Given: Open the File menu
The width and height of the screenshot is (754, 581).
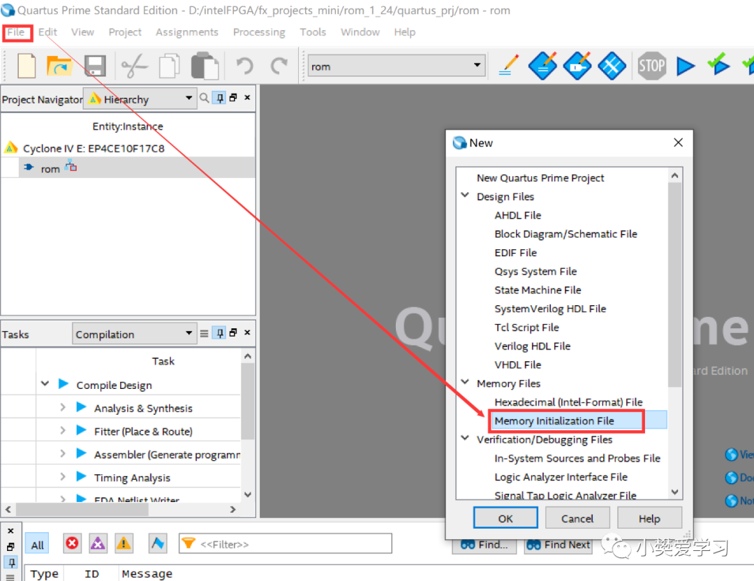Looking at the screenshot, I should click(16, 32).
